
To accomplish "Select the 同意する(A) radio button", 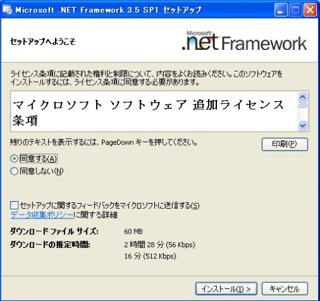I will pyautogui.click(x=14, y=159).
